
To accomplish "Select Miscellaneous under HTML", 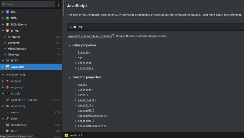I will 31,49.
